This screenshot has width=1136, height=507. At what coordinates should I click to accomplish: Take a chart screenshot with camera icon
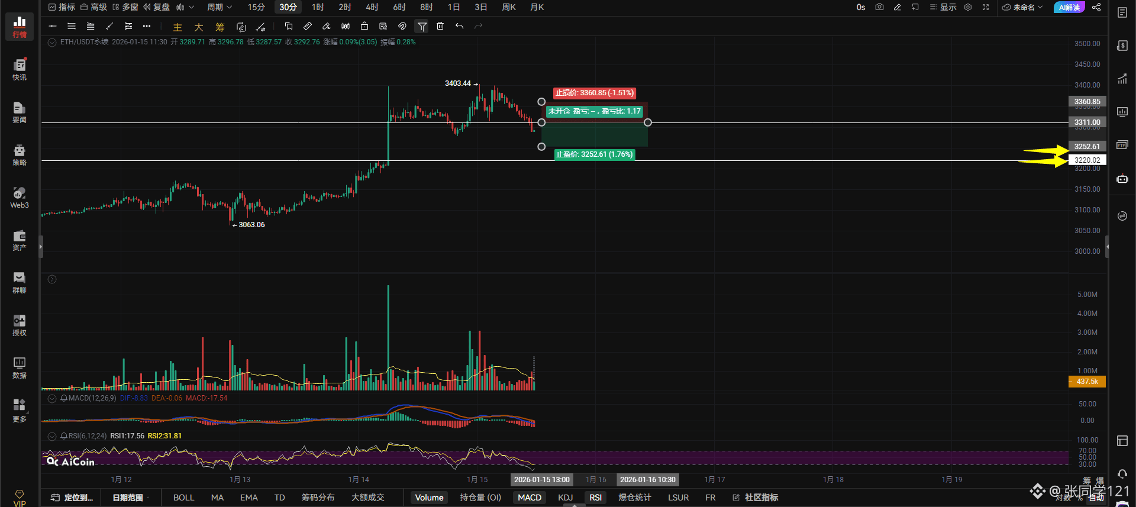880,7
